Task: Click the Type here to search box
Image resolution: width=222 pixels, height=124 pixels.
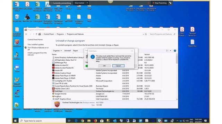Action: click(42, 121)
